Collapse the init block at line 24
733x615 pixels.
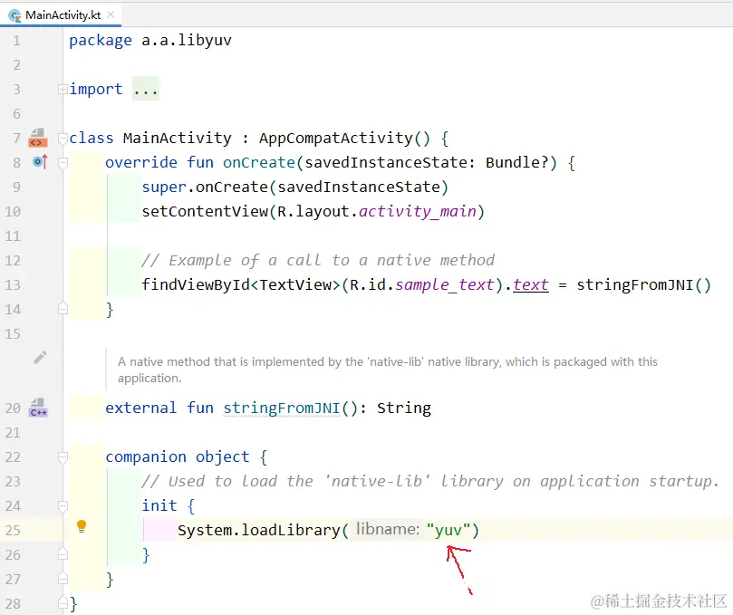click(63, 505)
